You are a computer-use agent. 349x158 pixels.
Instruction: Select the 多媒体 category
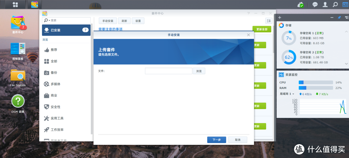click(x=66, y=84)
